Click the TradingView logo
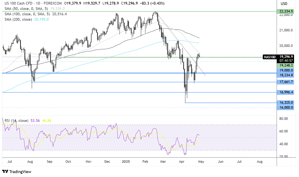The image size is (299, 177). 16,172
